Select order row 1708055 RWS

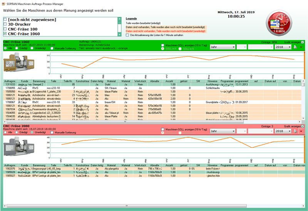[152, 88]
